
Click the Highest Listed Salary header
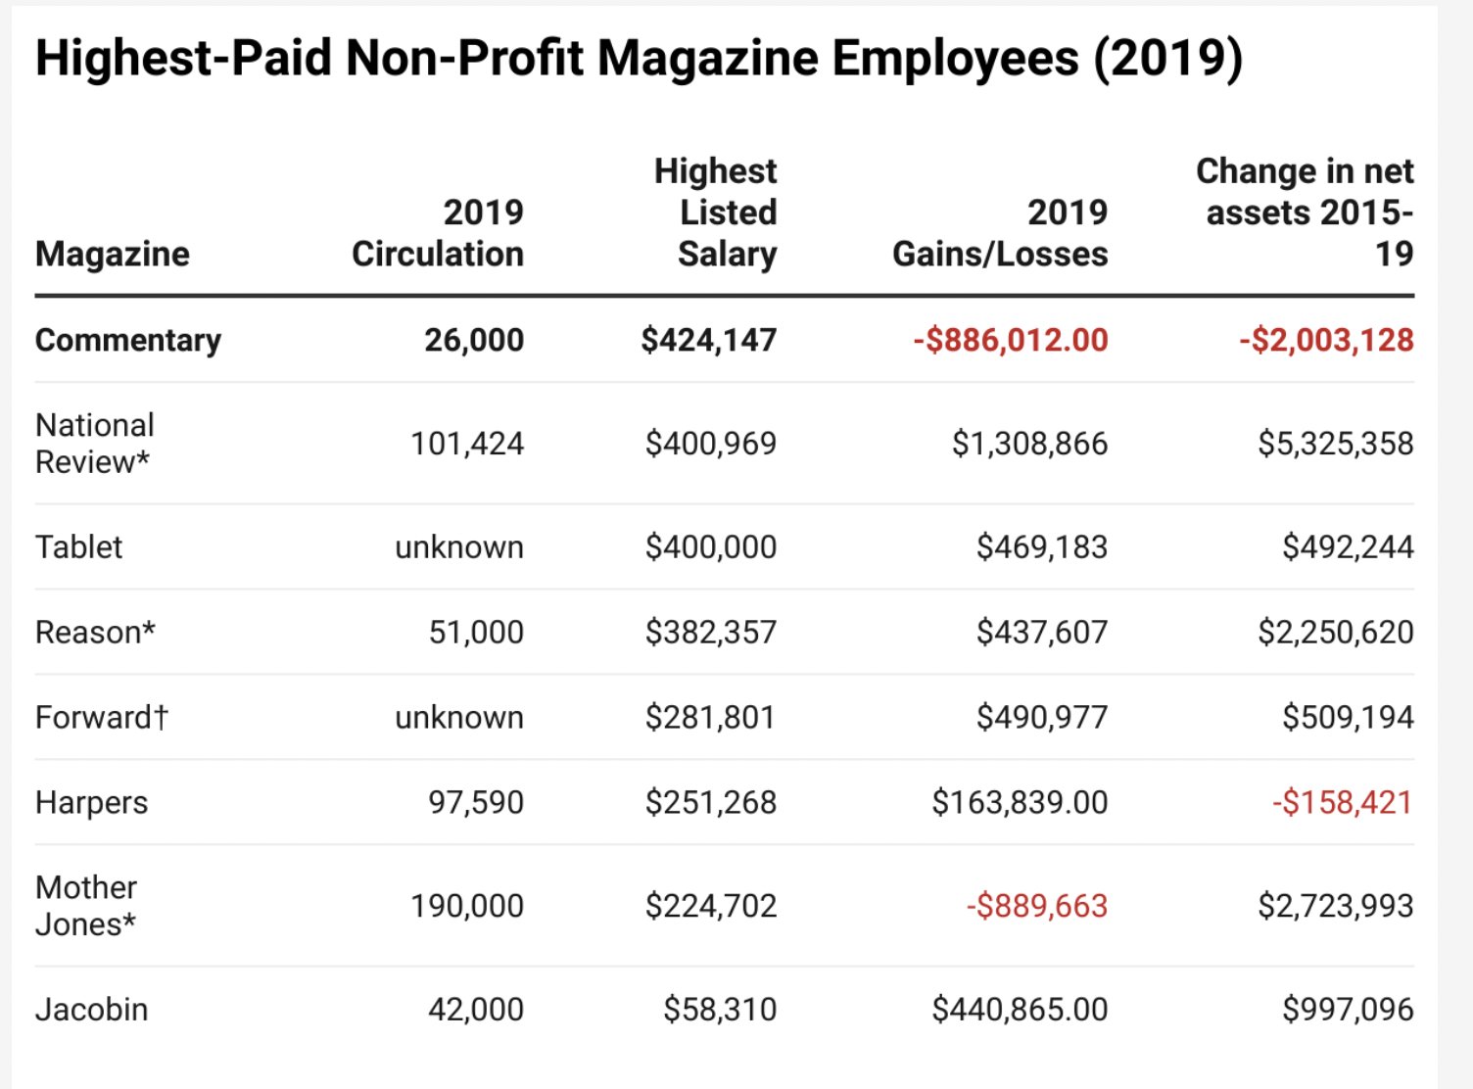tap(716, 213)
